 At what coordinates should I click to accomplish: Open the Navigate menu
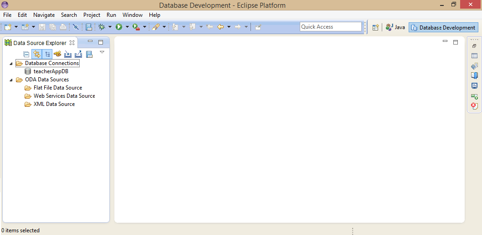pos(44,15)
